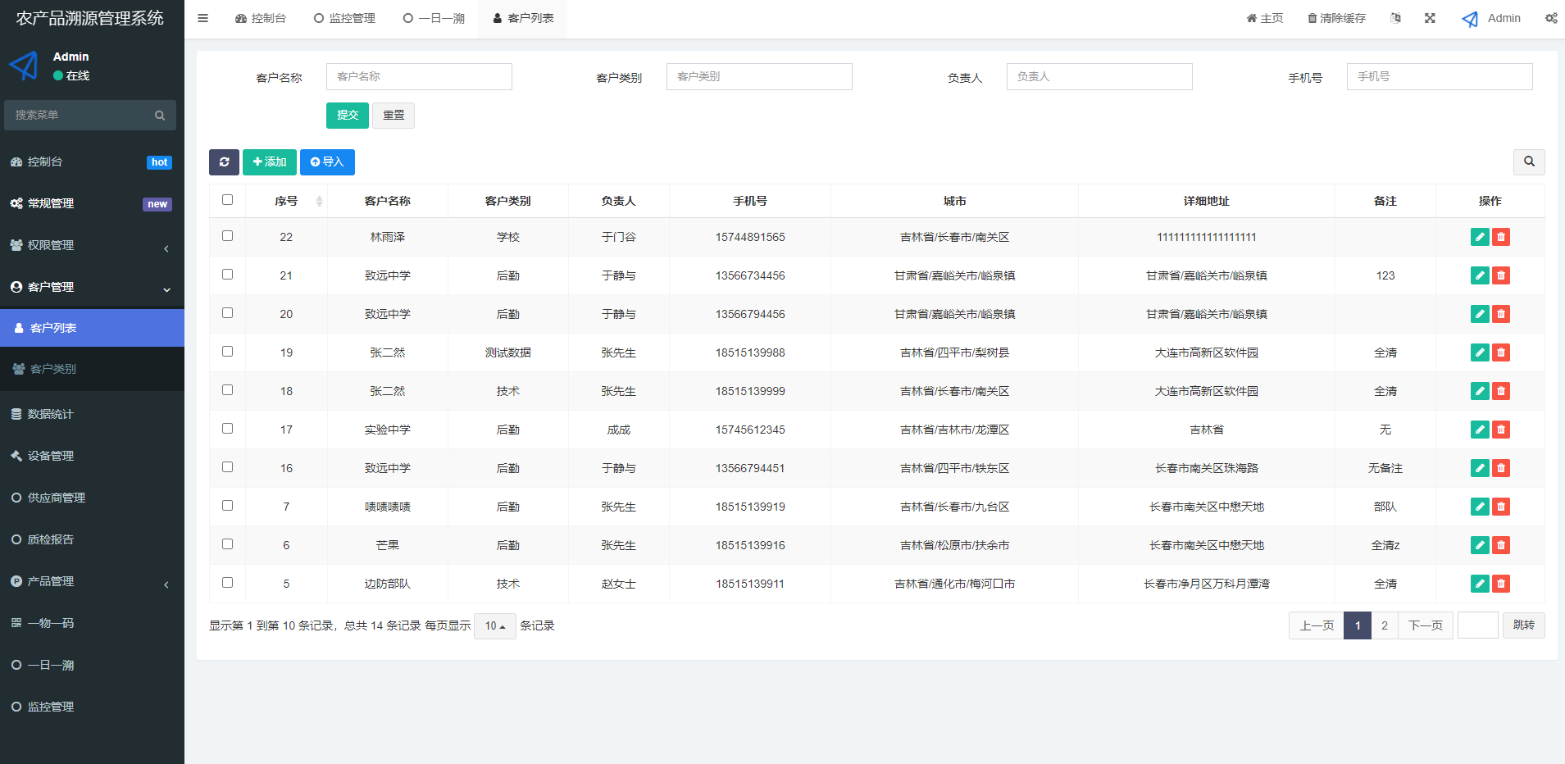Screen dimensions: 1565x764
Task: Click the 客户名称 search input field
Action: [x=419, y=77]
